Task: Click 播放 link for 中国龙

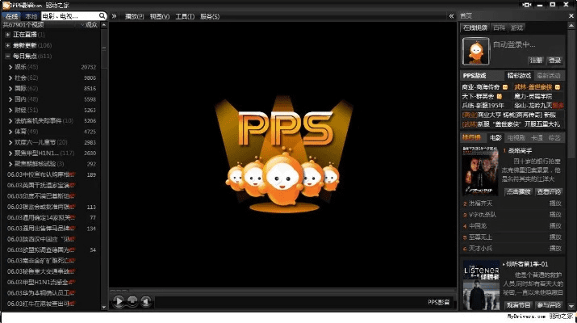Action: [555, 226]
